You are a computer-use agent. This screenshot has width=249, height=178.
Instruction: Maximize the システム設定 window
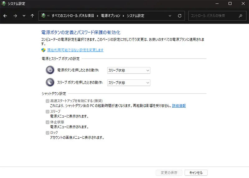coord(230,3)
